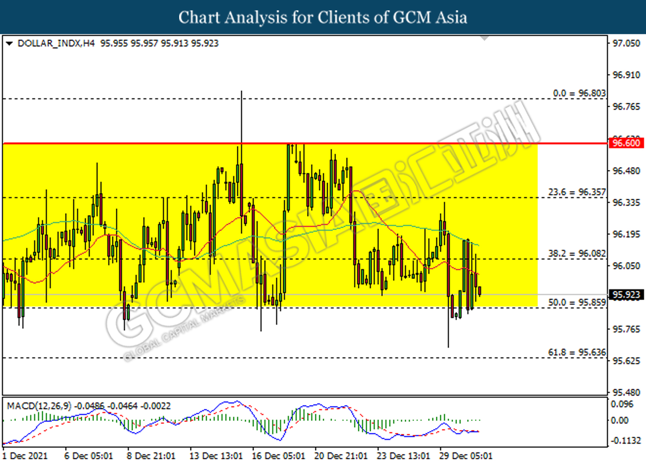The height and width of the screenshot is (461, 646).
Task: Click the MACD scale value -0.1132
Action: [626, 441]
